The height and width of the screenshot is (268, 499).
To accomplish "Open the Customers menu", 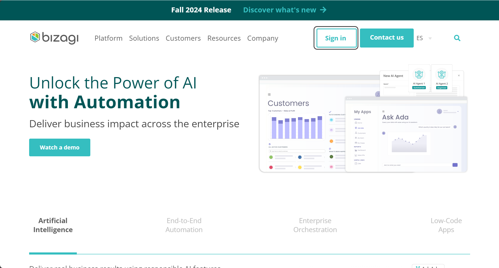I will coord(183,38).
